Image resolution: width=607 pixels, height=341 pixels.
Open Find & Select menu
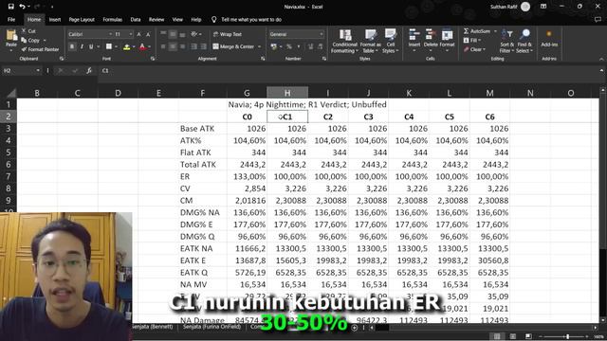(524, 41)
